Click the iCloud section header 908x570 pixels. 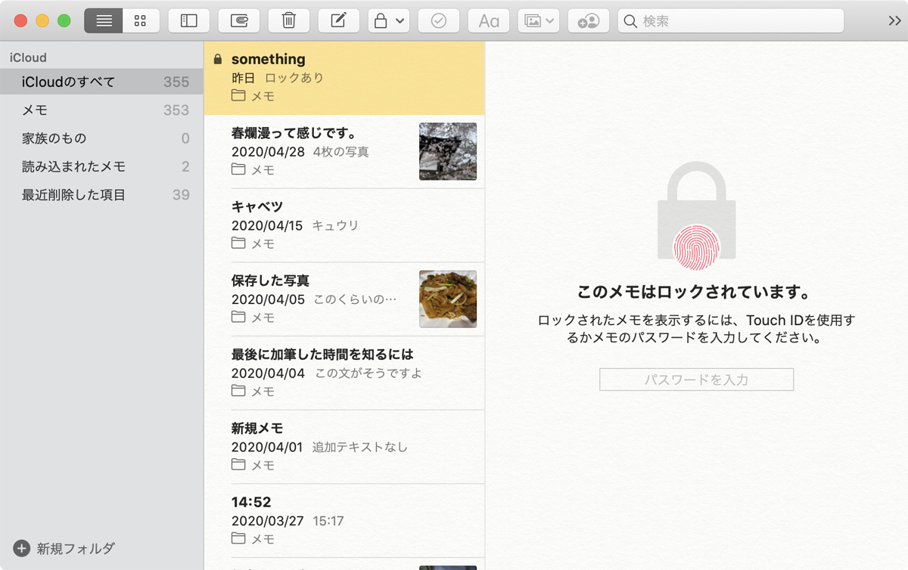[x=28, y=57]
